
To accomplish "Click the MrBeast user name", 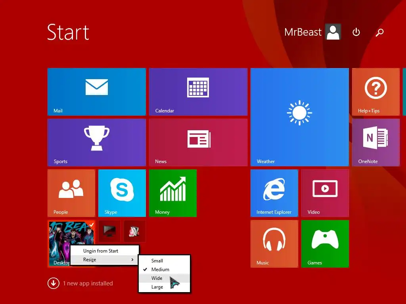I will [303, 32].
